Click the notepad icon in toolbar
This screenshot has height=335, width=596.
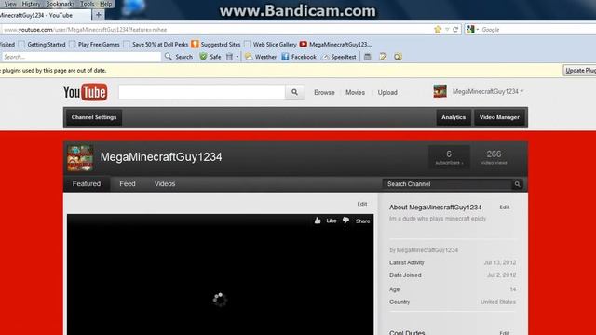pyautogui.click(x=383, y=57)
